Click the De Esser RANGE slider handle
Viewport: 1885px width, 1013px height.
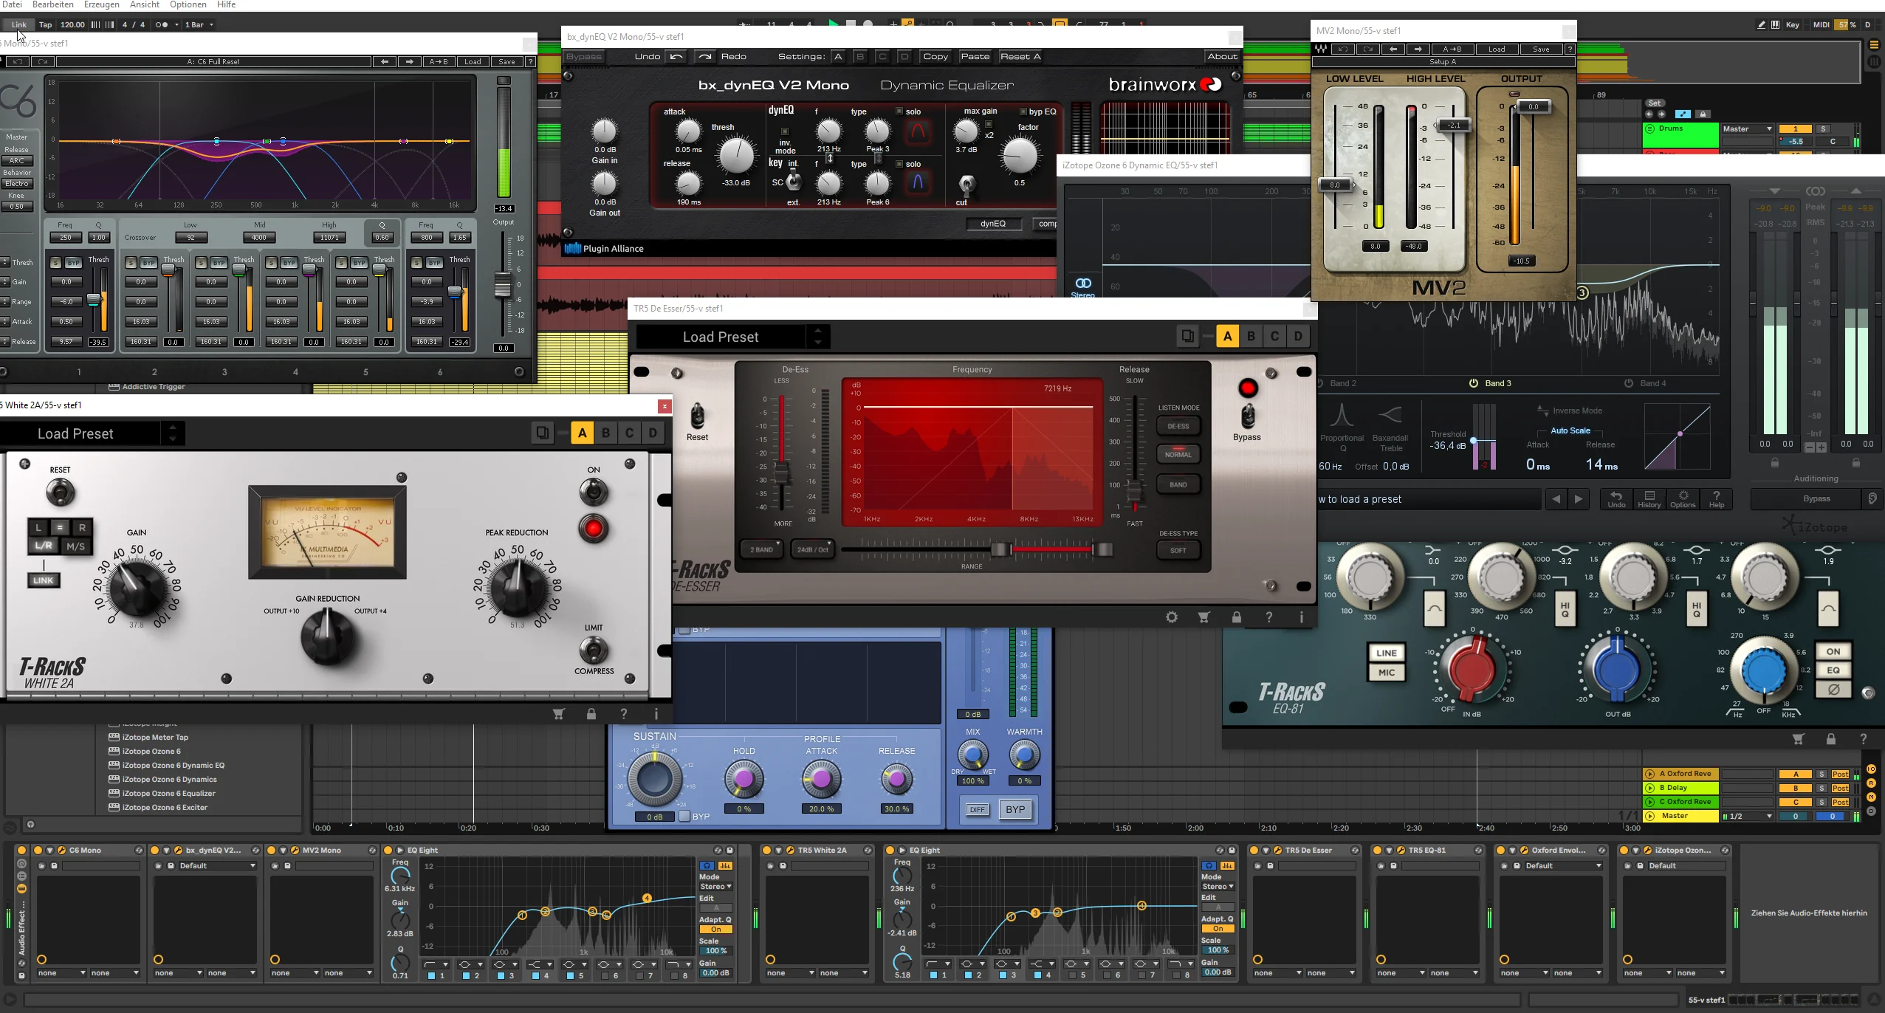(x=1001, y=549)
